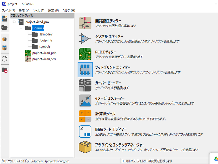Click the 図面シート エディター title text

click(111, 129)
